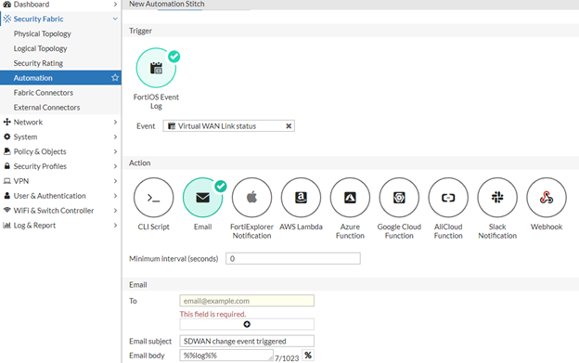Open the Security Rating page
This screenshot has width=579, height=363.
point(38,63)
